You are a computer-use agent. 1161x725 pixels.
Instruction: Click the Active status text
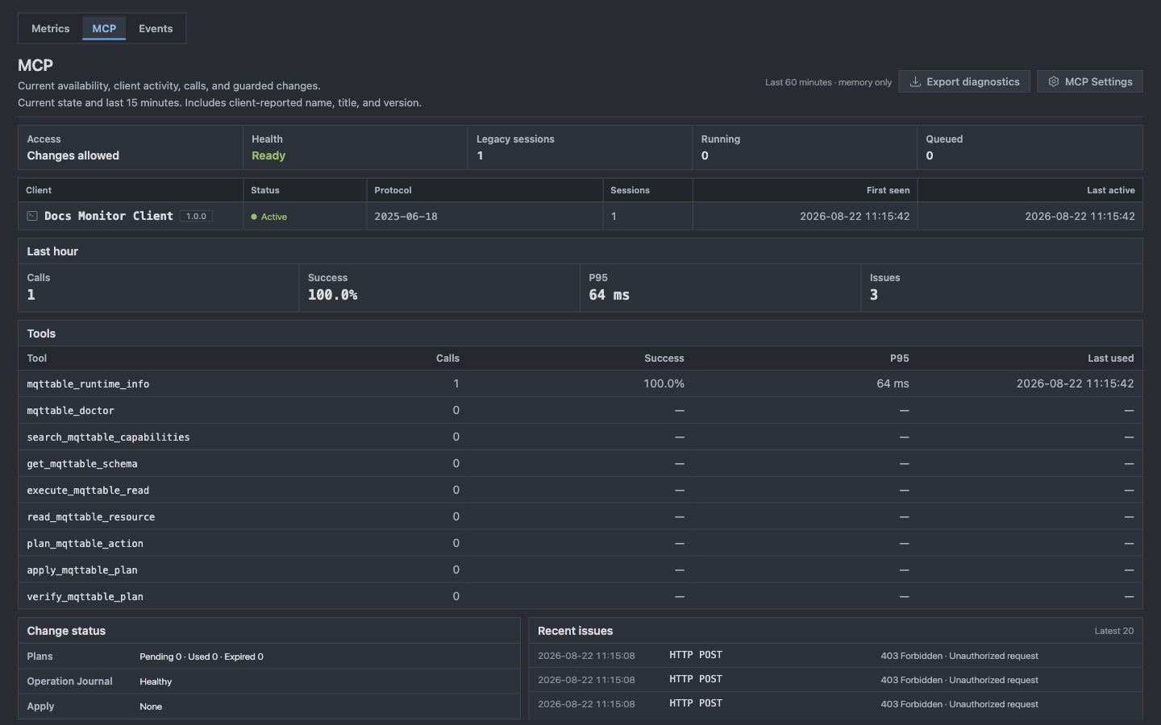coord(274,217)
